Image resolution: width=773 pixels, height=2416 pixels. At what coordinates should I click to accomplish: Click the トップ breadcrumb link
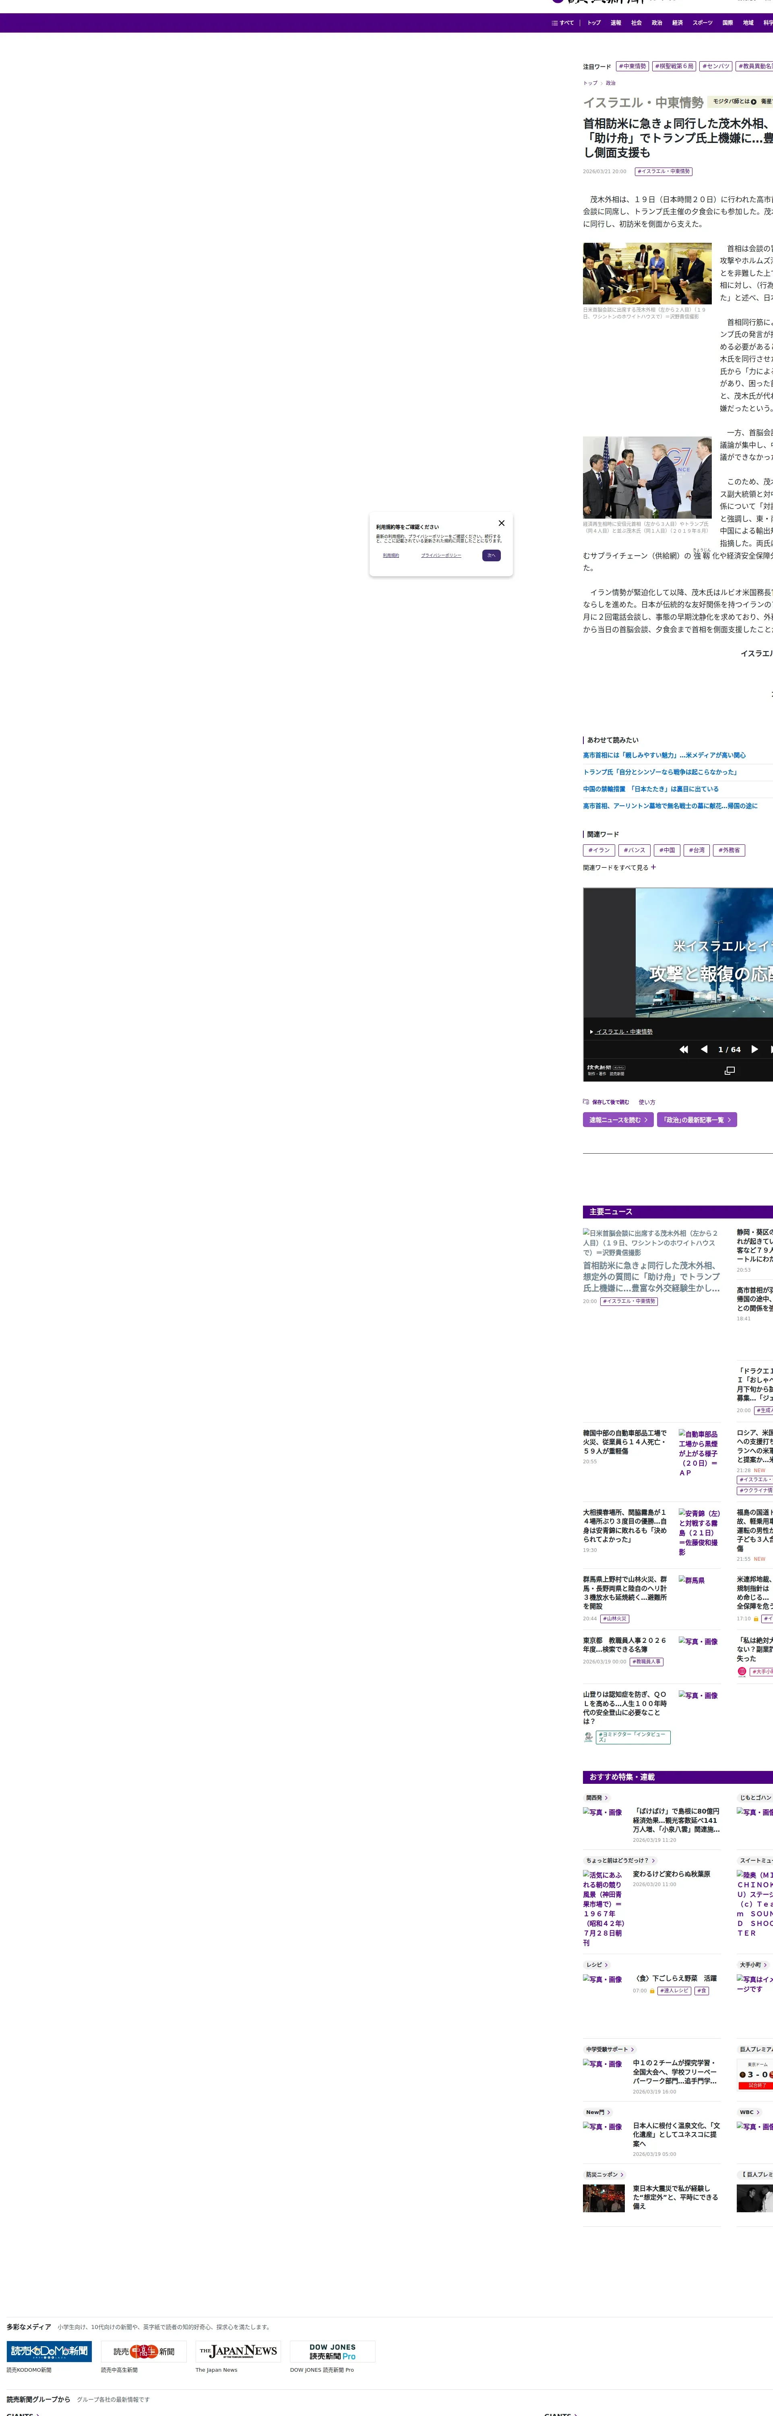[590, 83]
